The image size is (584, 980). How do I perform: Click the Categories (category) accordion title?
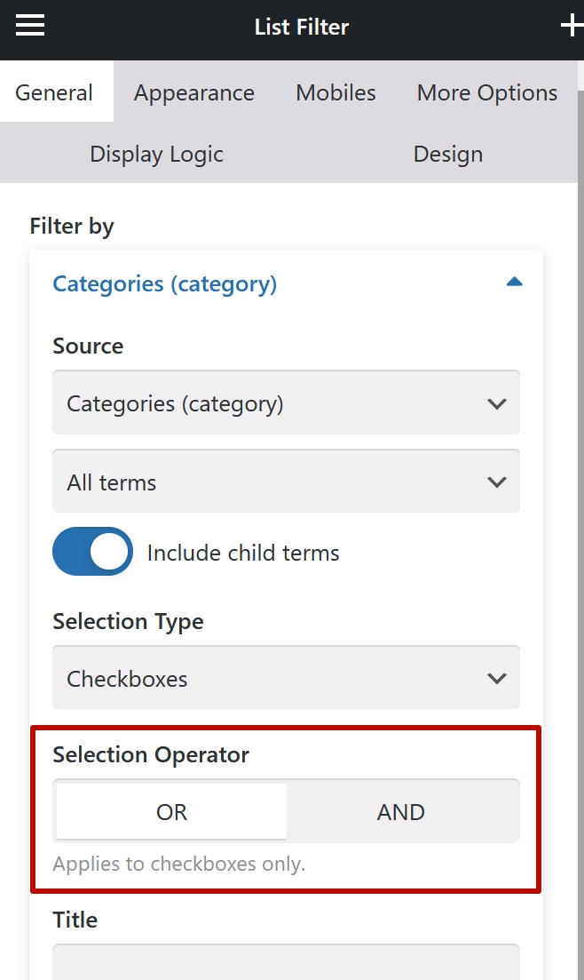pyautogui.click(x=165, y=283)
